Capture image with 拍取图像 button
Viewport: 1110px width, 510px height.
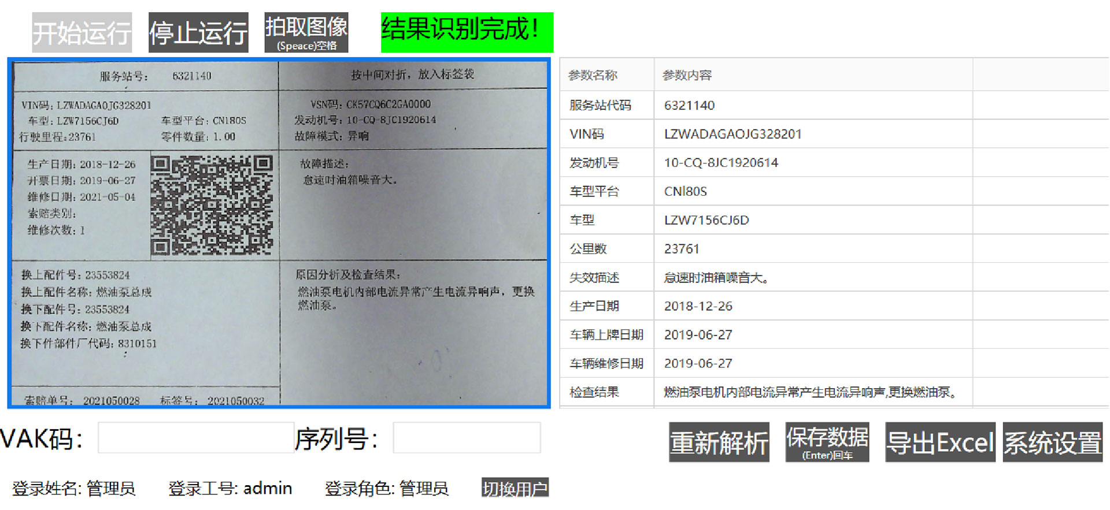click(x=306, y=32)
